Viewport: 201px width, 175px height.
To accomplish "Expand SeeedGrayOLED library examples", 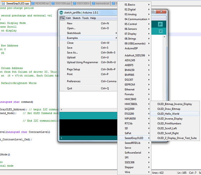I will (x=134, y=138).
